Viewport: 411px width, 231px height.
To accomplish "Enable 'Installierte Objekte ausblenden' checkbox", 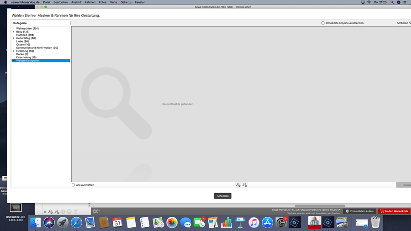I will coord(323,23).
